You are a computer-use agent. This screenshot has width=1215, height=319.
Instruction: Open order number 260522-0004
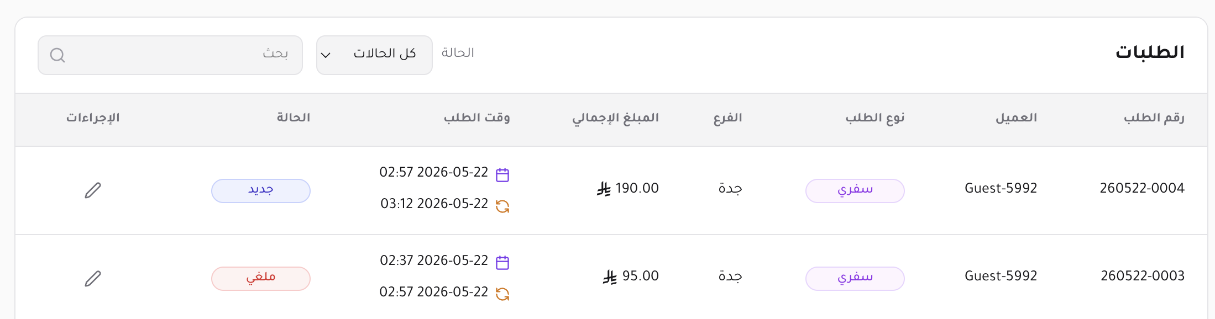[1142, 188]
